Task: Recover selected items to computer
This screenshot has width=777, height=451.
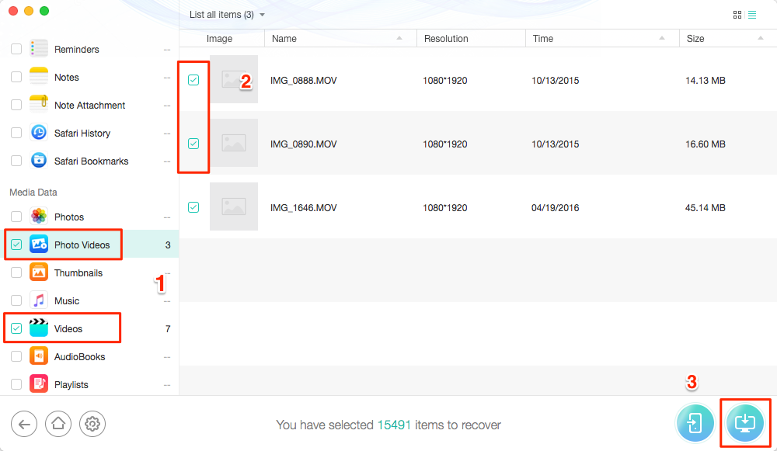Action: pos(745,423)
